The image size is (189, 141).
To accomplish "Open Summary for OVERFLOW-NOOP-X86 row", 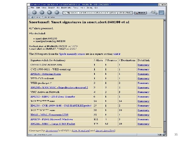I will [x=143, y=65].
